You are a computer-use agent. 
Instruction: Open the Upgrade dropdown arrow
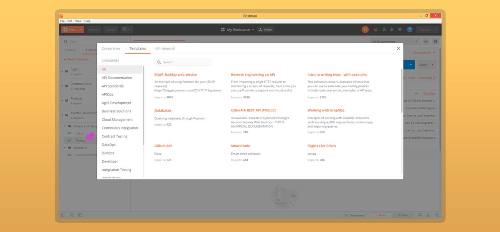[x=436, y=30]
